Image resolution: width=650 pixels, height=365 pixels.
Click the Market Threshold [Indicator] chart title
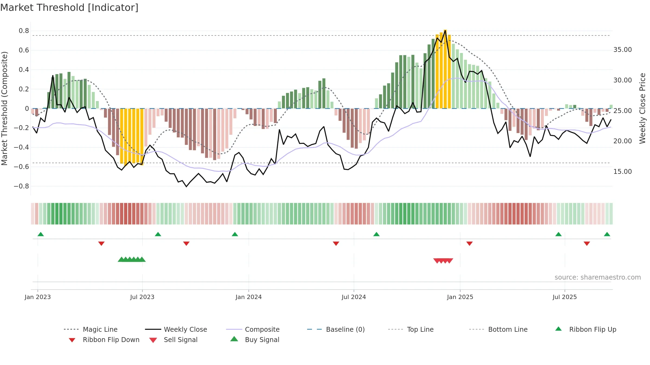tap(69, 8)
